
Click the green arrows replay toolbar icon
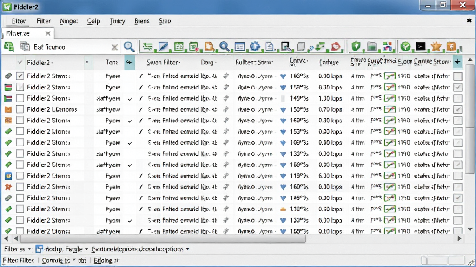[x=320, y=47]
